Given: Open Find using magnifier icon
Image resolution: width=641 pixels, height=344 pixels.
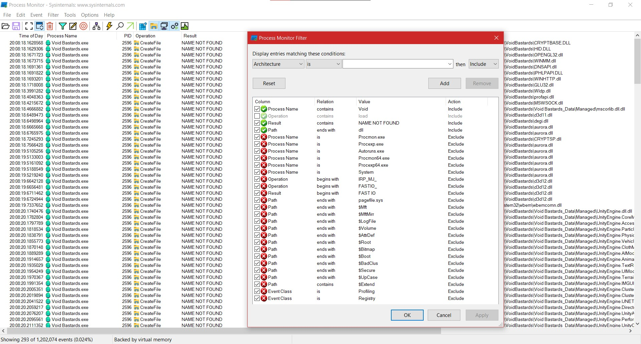Looking at the screenshot, I should pos(120,26).
